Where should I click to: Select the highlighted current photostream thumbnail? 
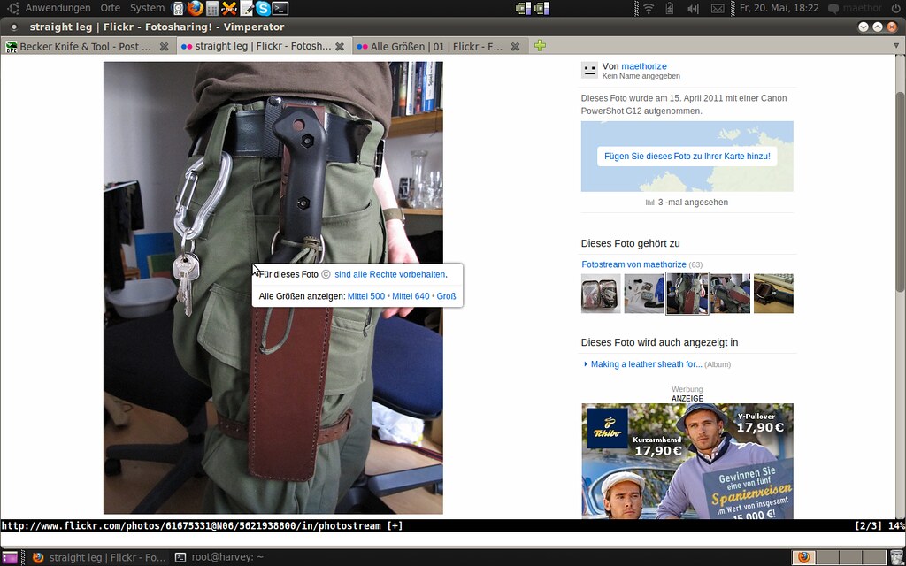[x=687, y=294]
